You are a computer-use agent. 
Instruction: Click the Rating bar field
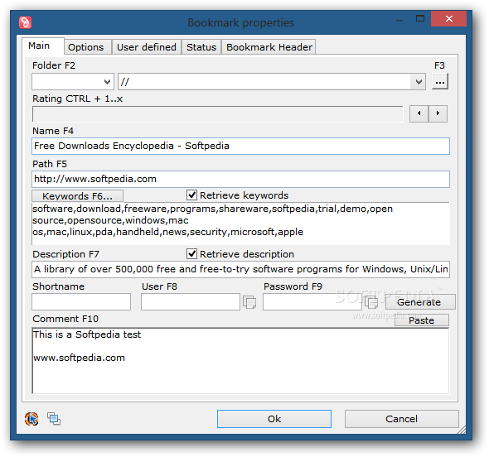pos(218,113)
